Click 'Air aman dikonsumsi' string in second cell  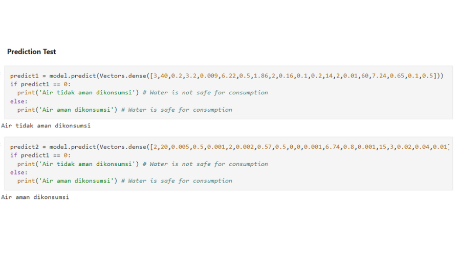(x=76, y=181)
